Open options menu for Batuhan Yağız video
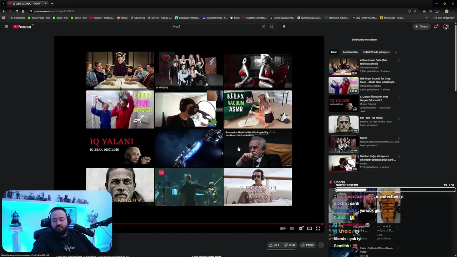The image size is (457, 257). coord(399,157)
